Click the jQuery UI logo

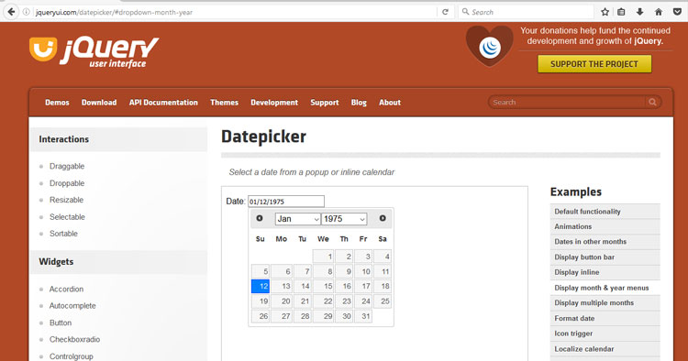94,51
